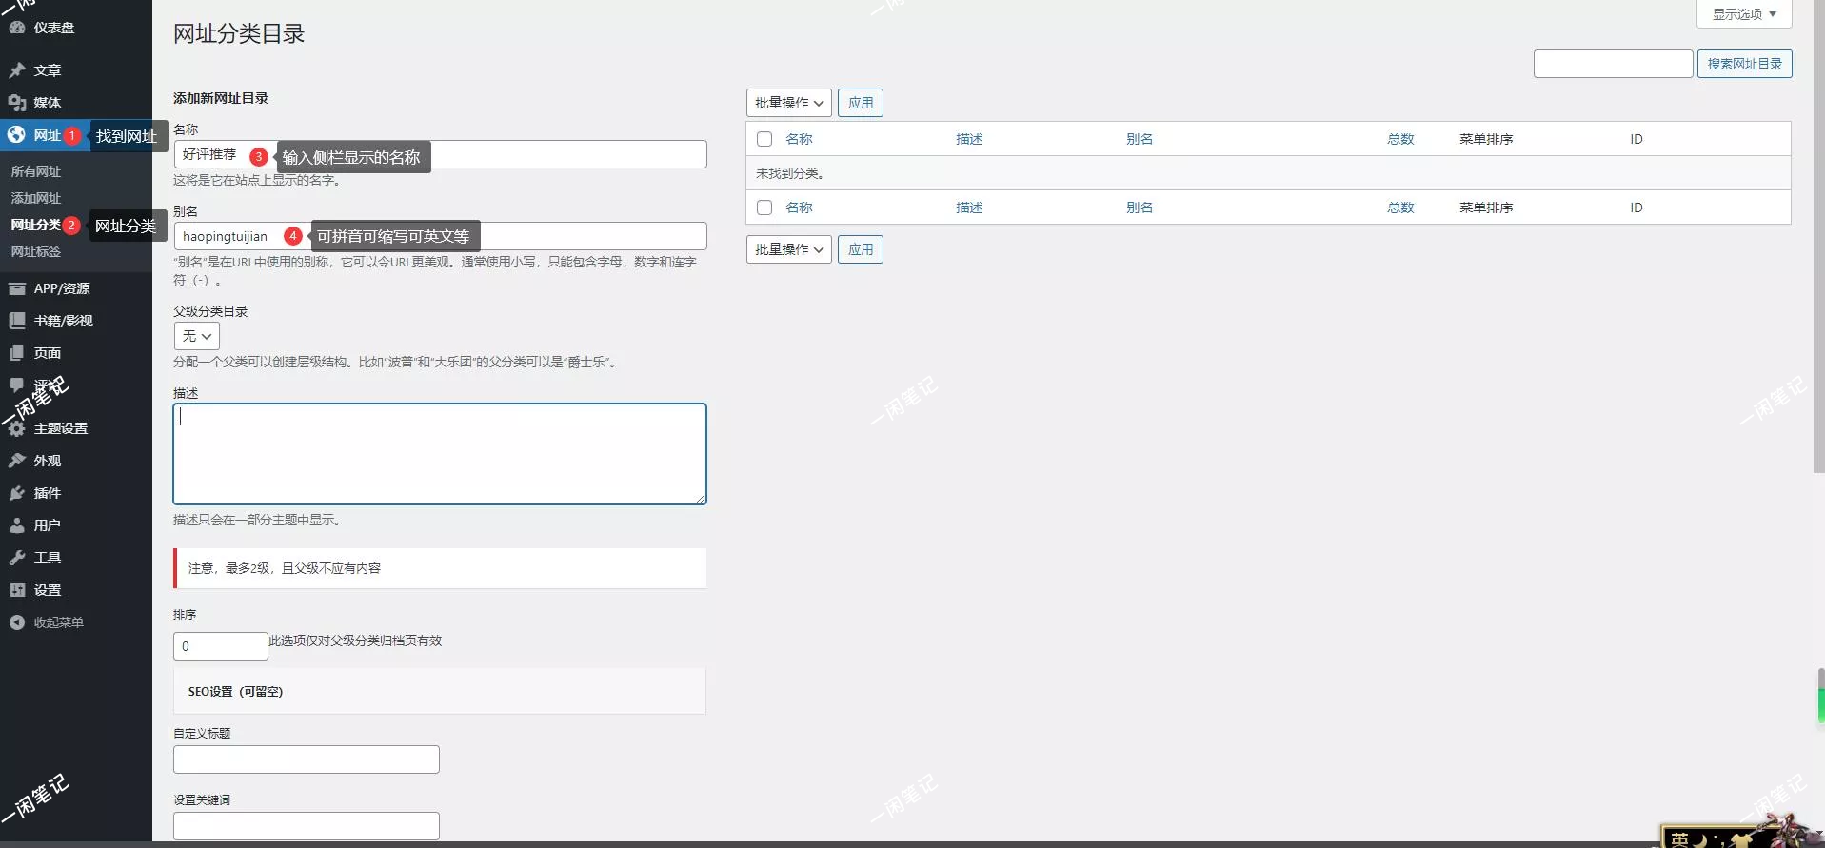Click the top 应用 button
This screenshot has width=1825, height=848.
coord(861,103)
